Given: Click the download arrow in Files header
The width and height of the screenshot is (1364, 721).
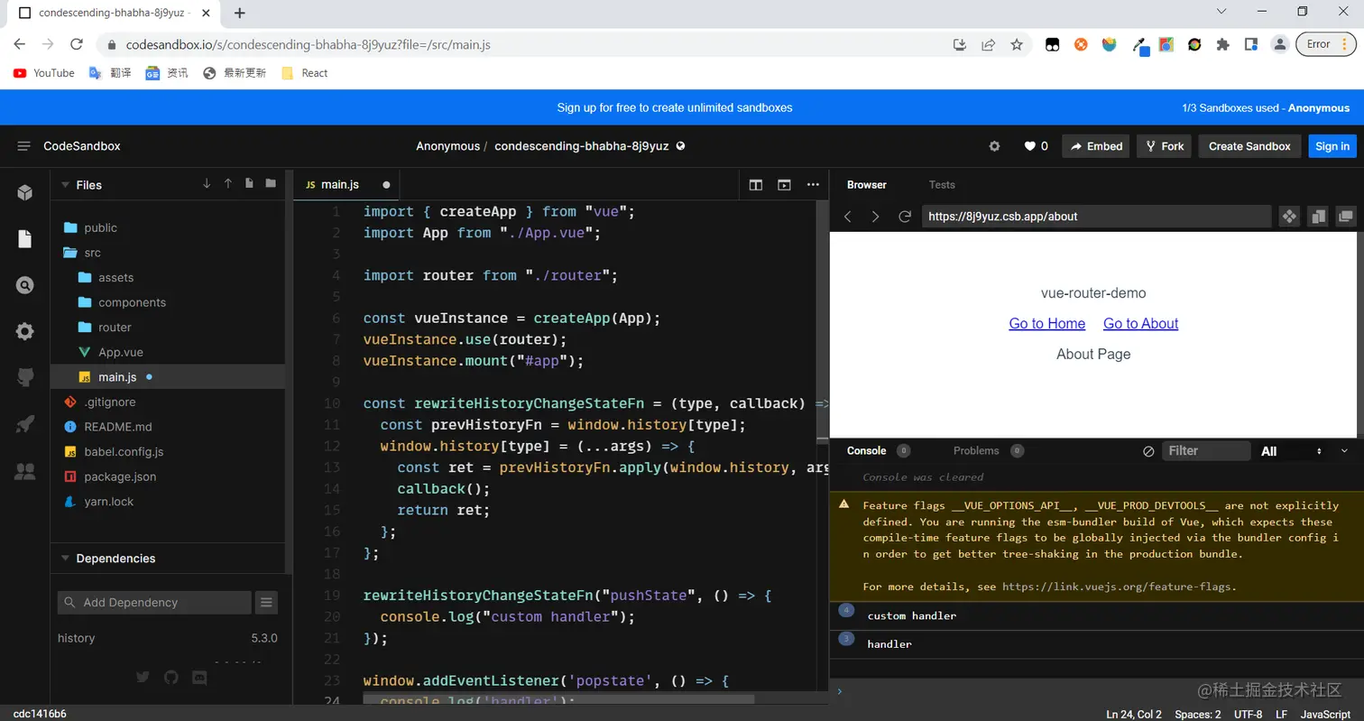Looking at the screenshot, I should coord(207,184).
